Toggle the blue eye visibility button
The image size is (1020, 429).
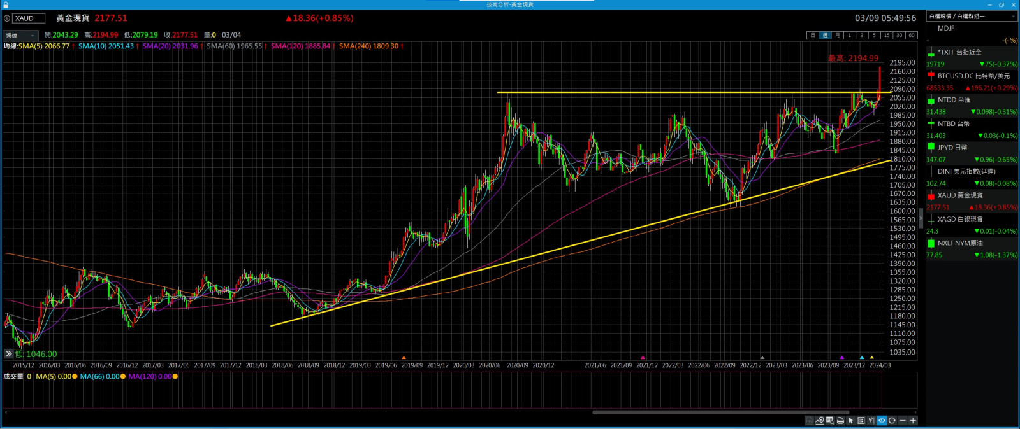(882, 421)
